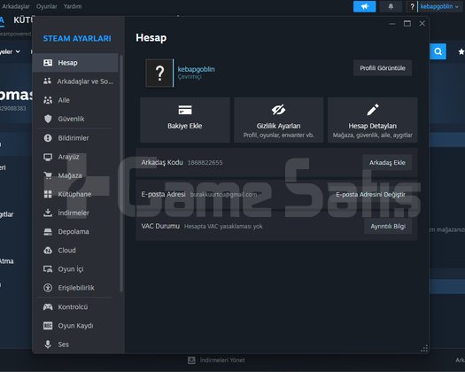Click the top bar question-mark avatar

pos(412,6)
